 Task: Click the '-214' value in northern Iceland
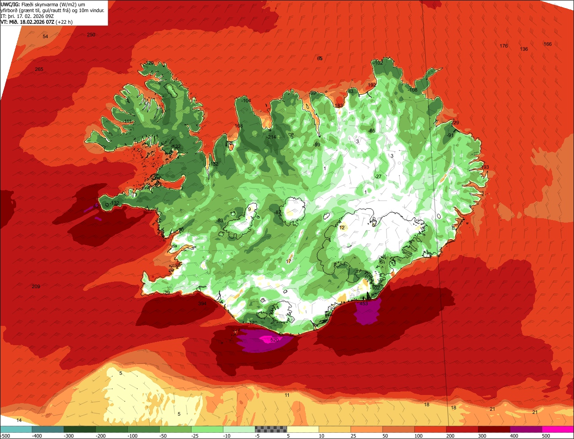[x=271, y=137]
